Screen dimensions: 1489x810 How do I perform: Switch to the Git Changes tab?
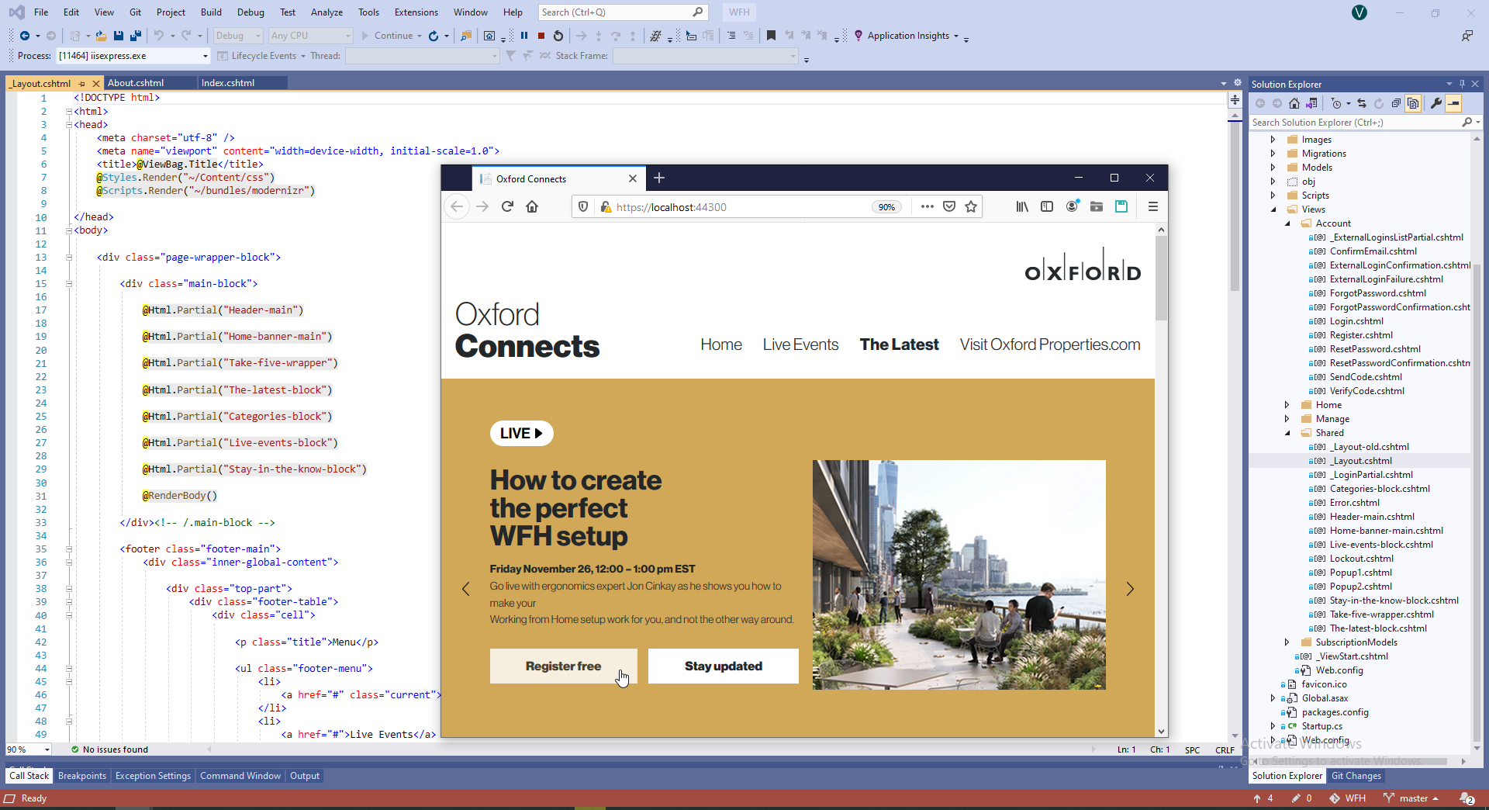click(1356, 776)
